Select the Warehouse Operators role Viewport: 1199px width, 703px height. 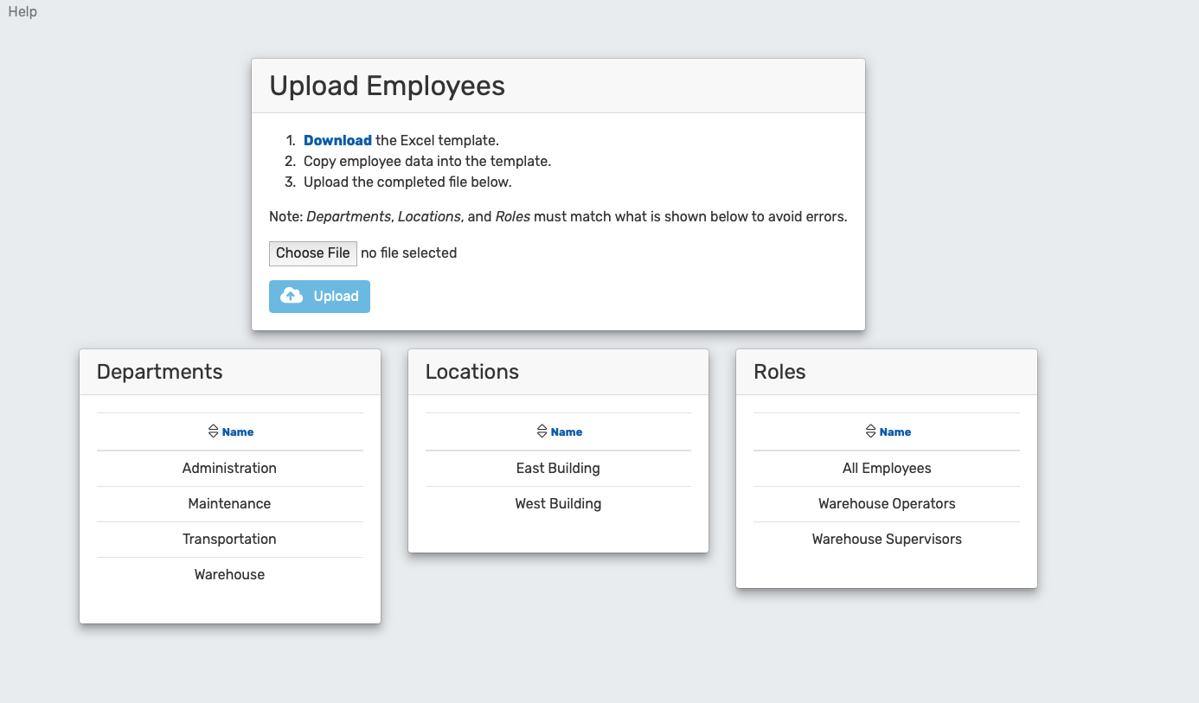[x=887, y=503]
